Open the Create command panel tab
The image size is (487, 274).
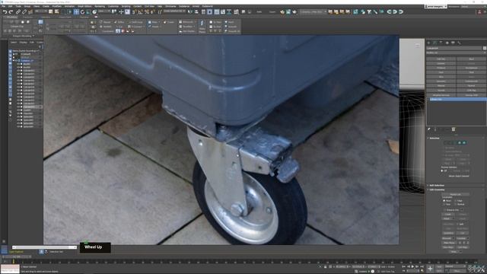(x=428, y=43)
